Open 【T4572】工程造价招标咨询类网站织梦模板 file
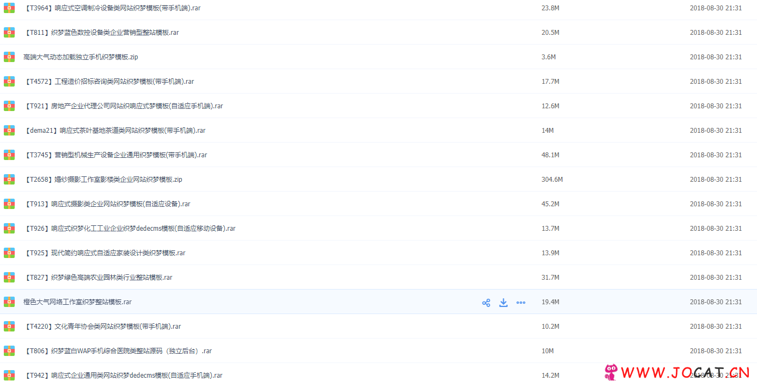 pos(109,82)
